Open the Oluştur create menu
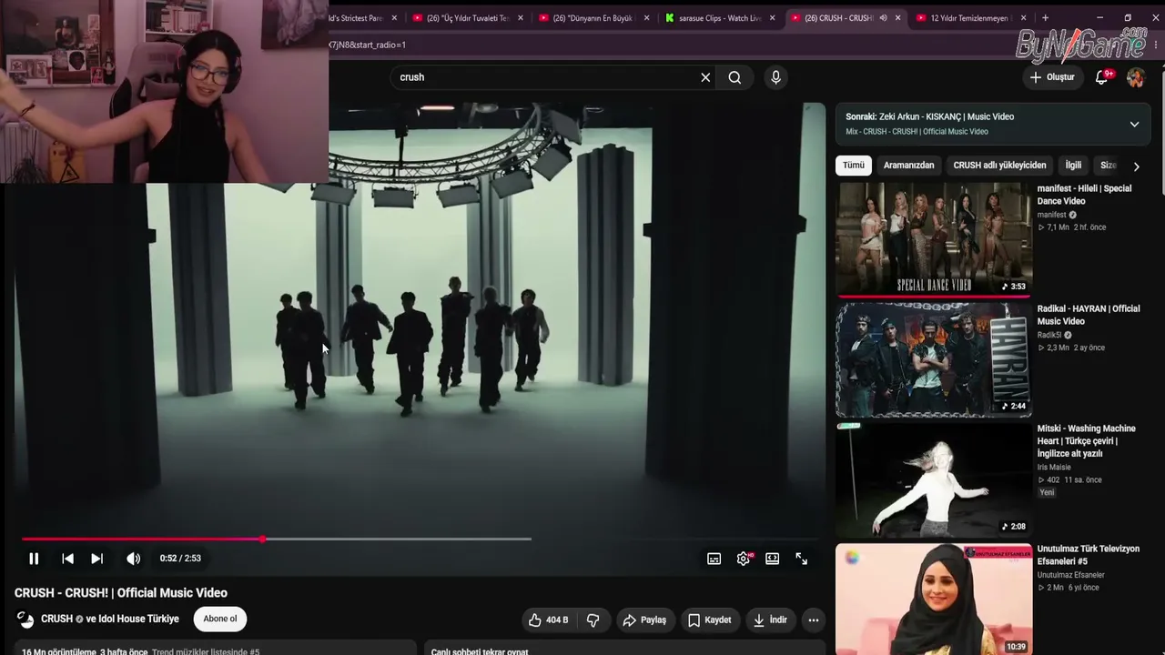The height and width of the screenshot is (655, 1165). click(x=1052, y=77)
